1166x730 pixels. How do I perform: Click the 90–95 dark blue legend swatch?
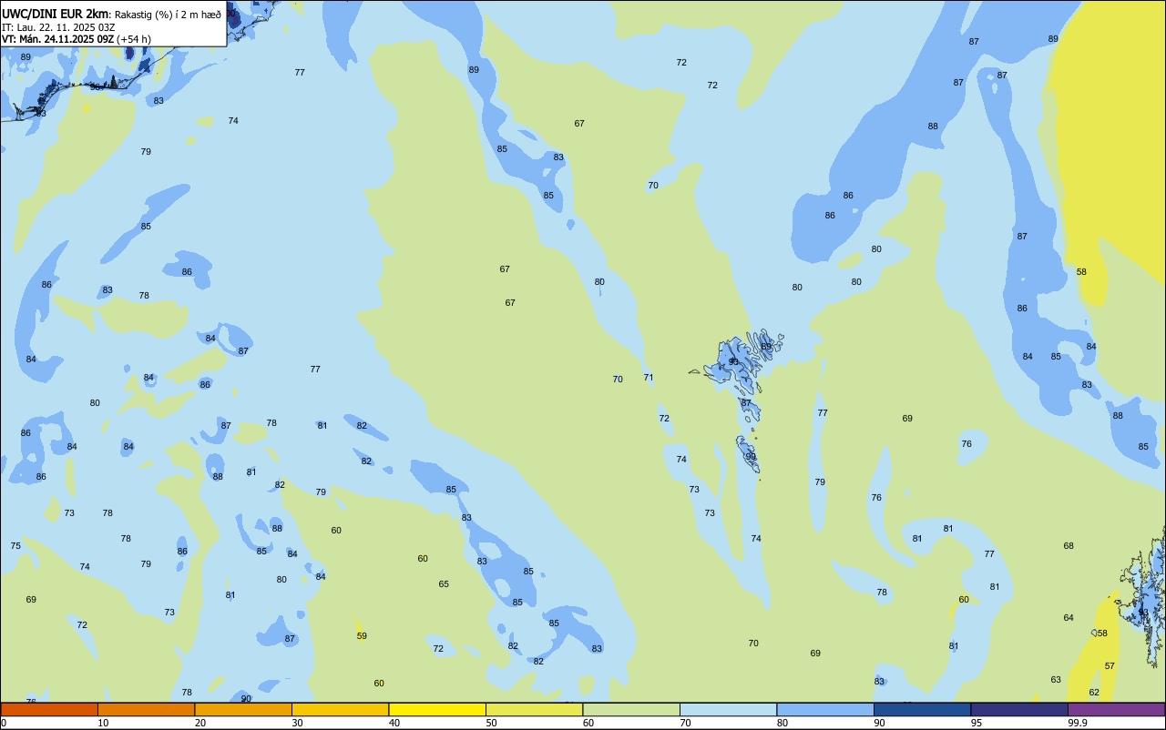click(x=922, y=709)
